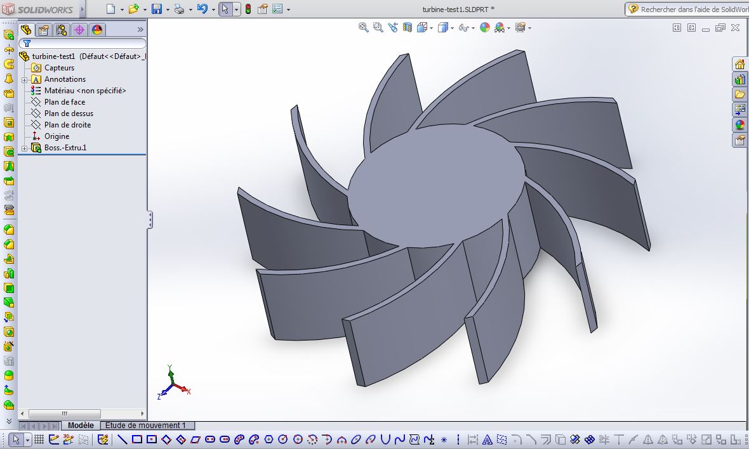The height and width of the screenshot is (449, 749).
Task: Open the View Palette task pane icon
Action: click(739, 110)
